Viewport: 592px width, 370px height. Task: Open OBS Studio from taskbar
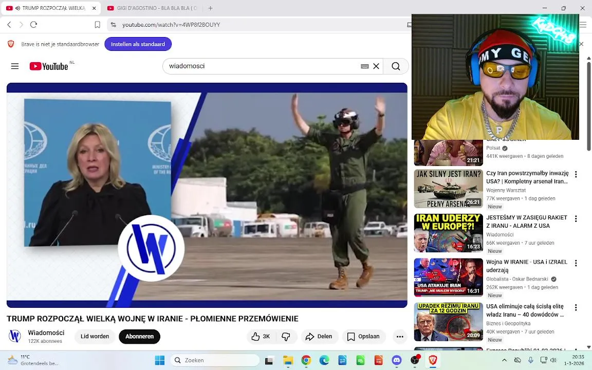point(415,360)
